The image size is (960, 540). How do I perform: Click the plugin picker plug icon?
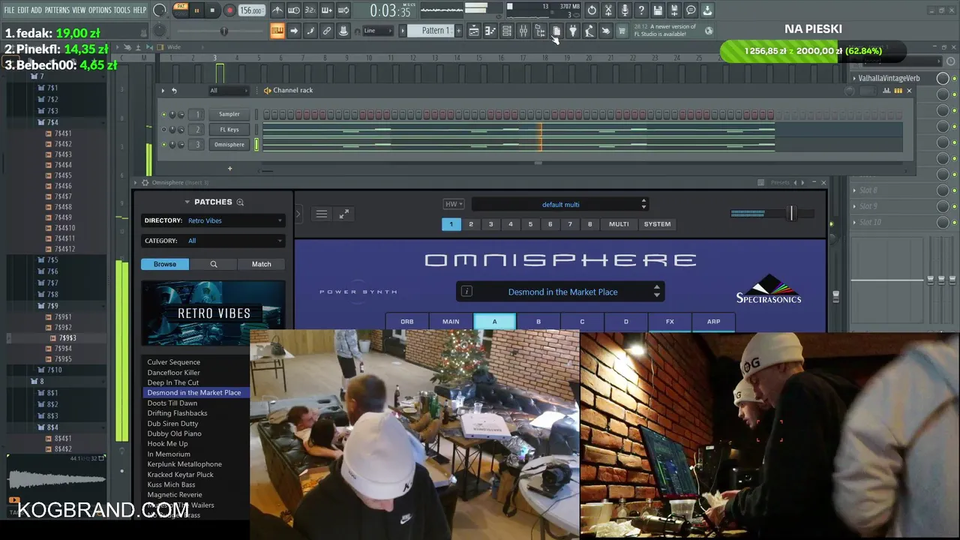(573, 31)
